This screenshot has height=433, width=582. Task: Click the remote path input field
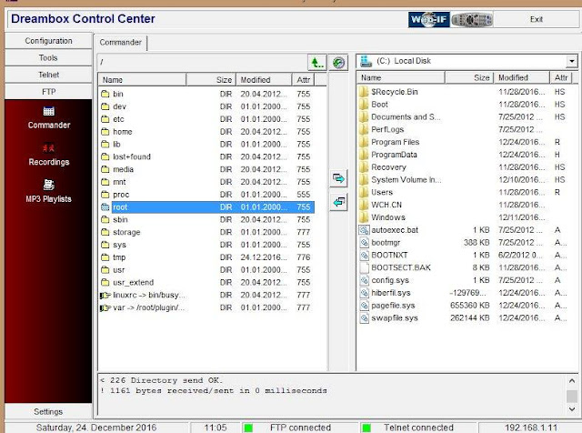pyautogui.click(x=202, y=63)
